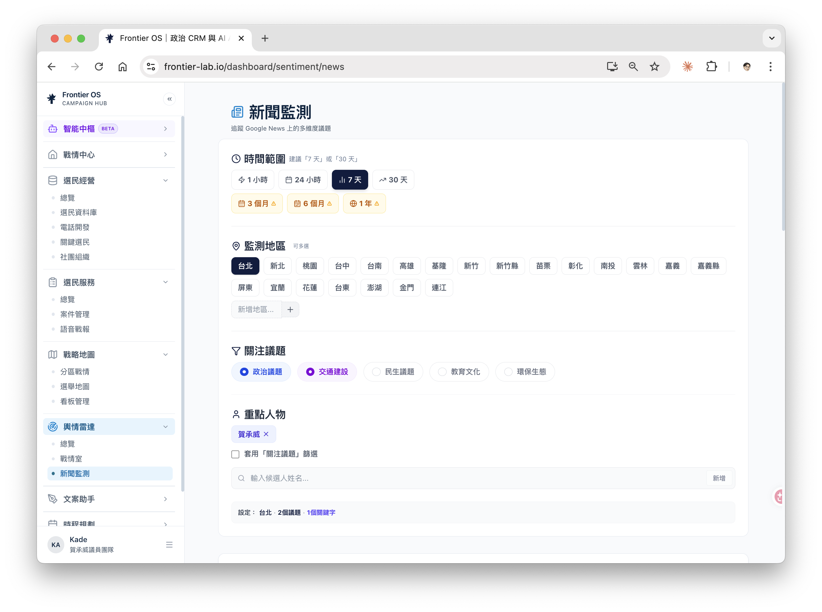Screen dimensions: 822x612
Task: Collapse 戰略地圖 section
Action: tap(109, 354)
